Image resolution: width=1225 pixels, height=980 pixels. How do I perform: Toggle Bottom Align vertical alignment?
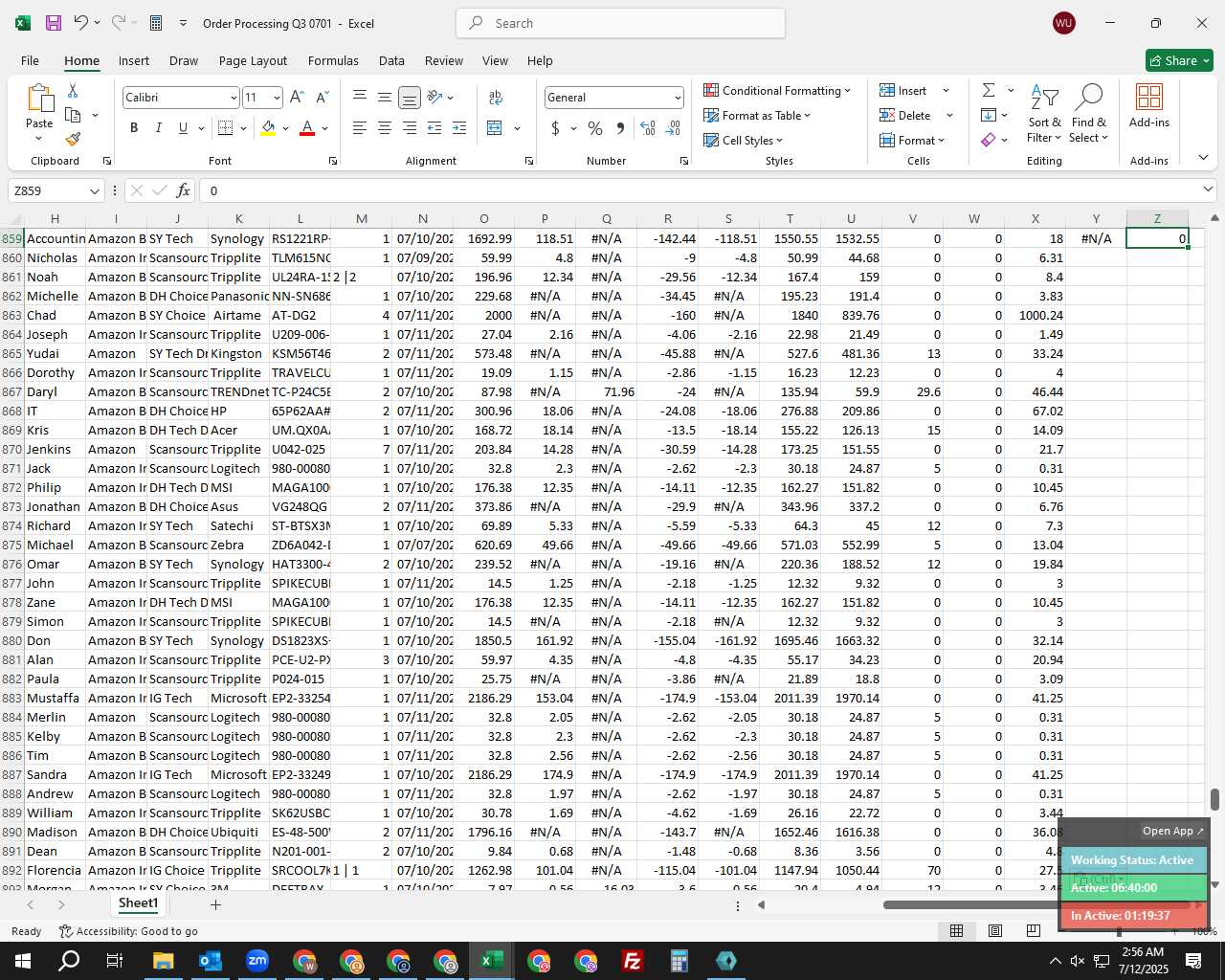coord(410,98)
